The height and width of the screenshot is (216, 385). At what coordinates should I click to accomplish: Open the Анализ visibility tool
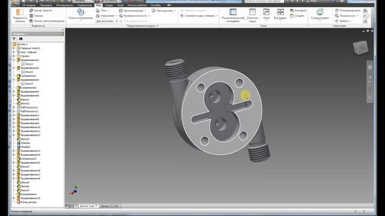[36, 16]
